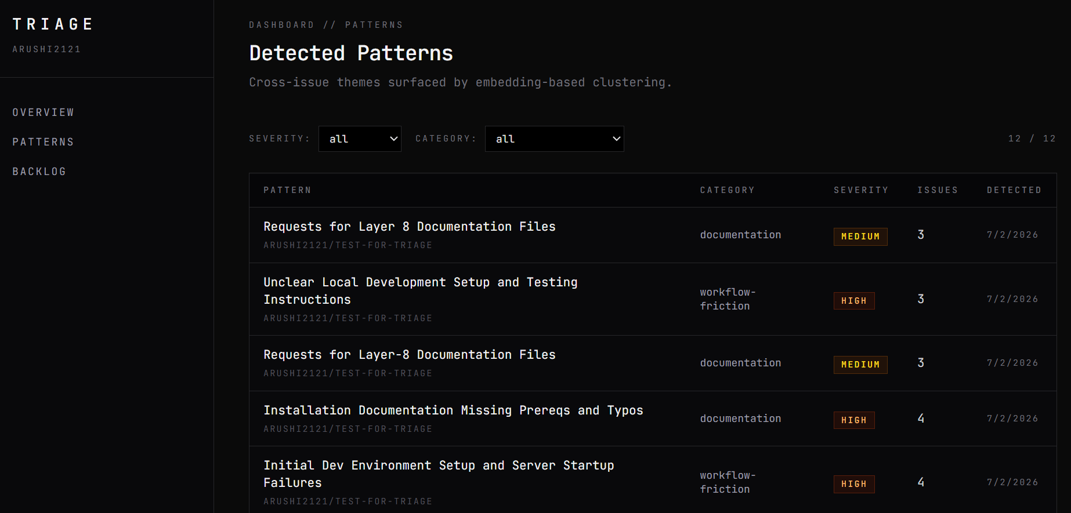
Task: Go to Patterns in sidebar navigation
Action: coord(44,142)
